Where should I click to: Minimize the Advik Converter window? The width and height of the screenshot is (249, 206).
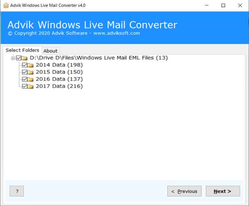click(x=207, y=5)
